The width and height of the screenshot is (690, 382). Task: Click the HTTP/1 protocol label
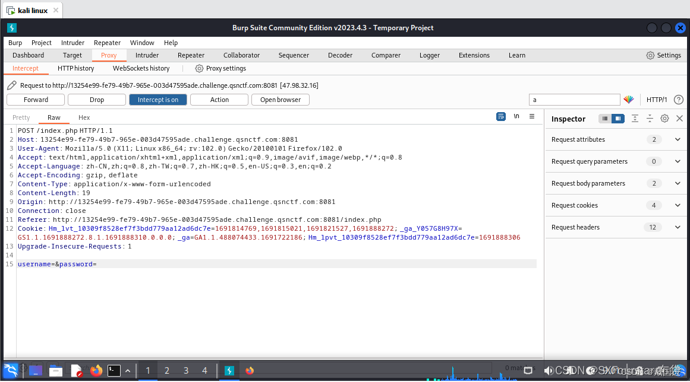(657, 100)
